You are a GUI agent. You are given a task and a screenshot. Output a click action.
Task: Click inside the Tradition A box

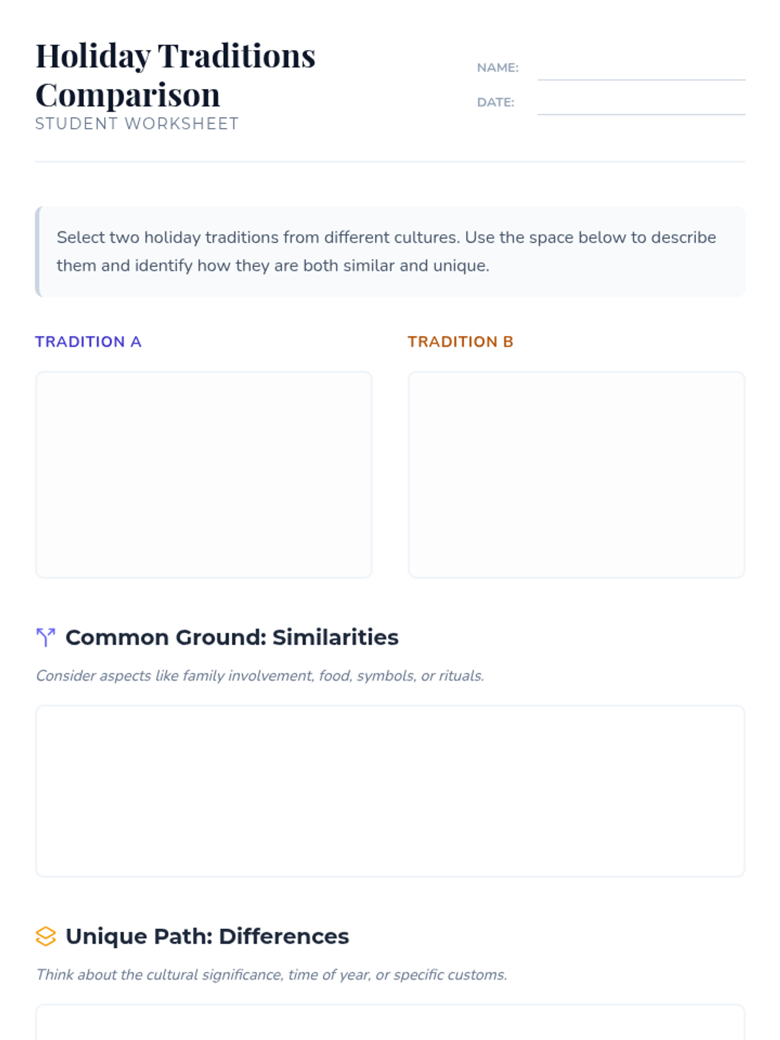[203, 474]
